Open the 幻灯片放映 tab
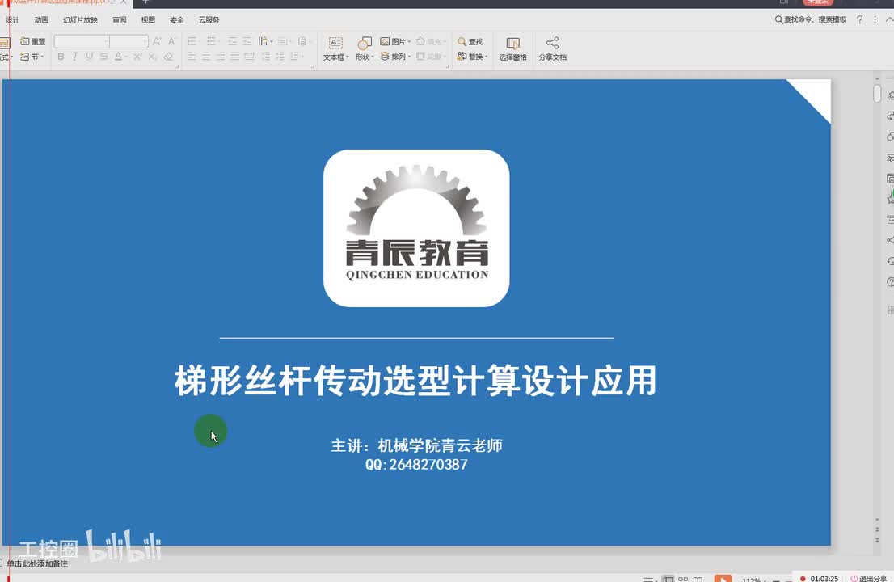This screenshot has height=582, width=894. [x=80, y=20]
